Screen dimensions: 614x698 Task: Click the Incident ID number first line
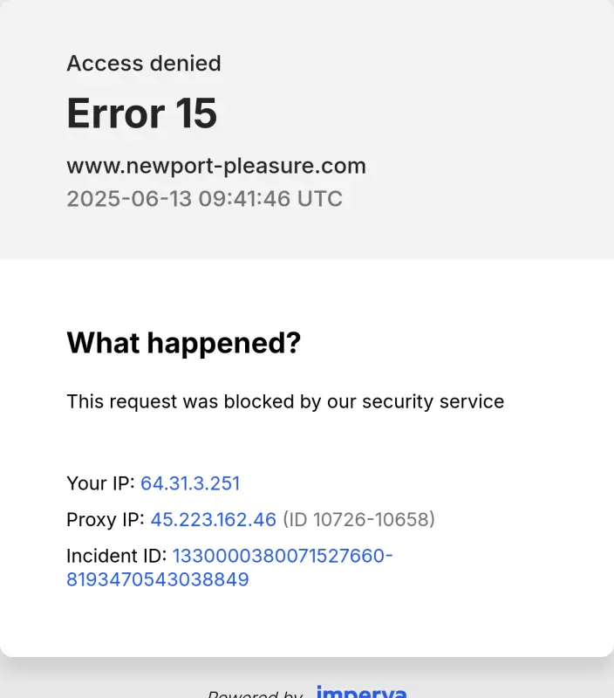tap(283, 556)
